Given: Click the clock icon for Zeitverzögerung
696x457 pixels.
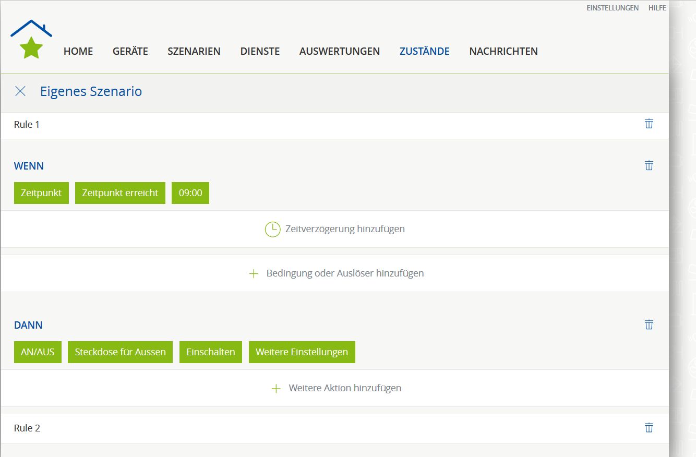Looking at the screenshot, I should (272, 229).
